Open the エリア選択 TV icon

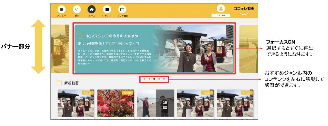pos(122,9)
